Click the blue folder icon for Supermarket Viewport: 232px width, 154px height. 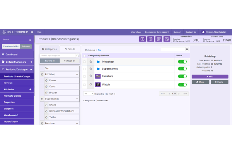pos(98,69)
